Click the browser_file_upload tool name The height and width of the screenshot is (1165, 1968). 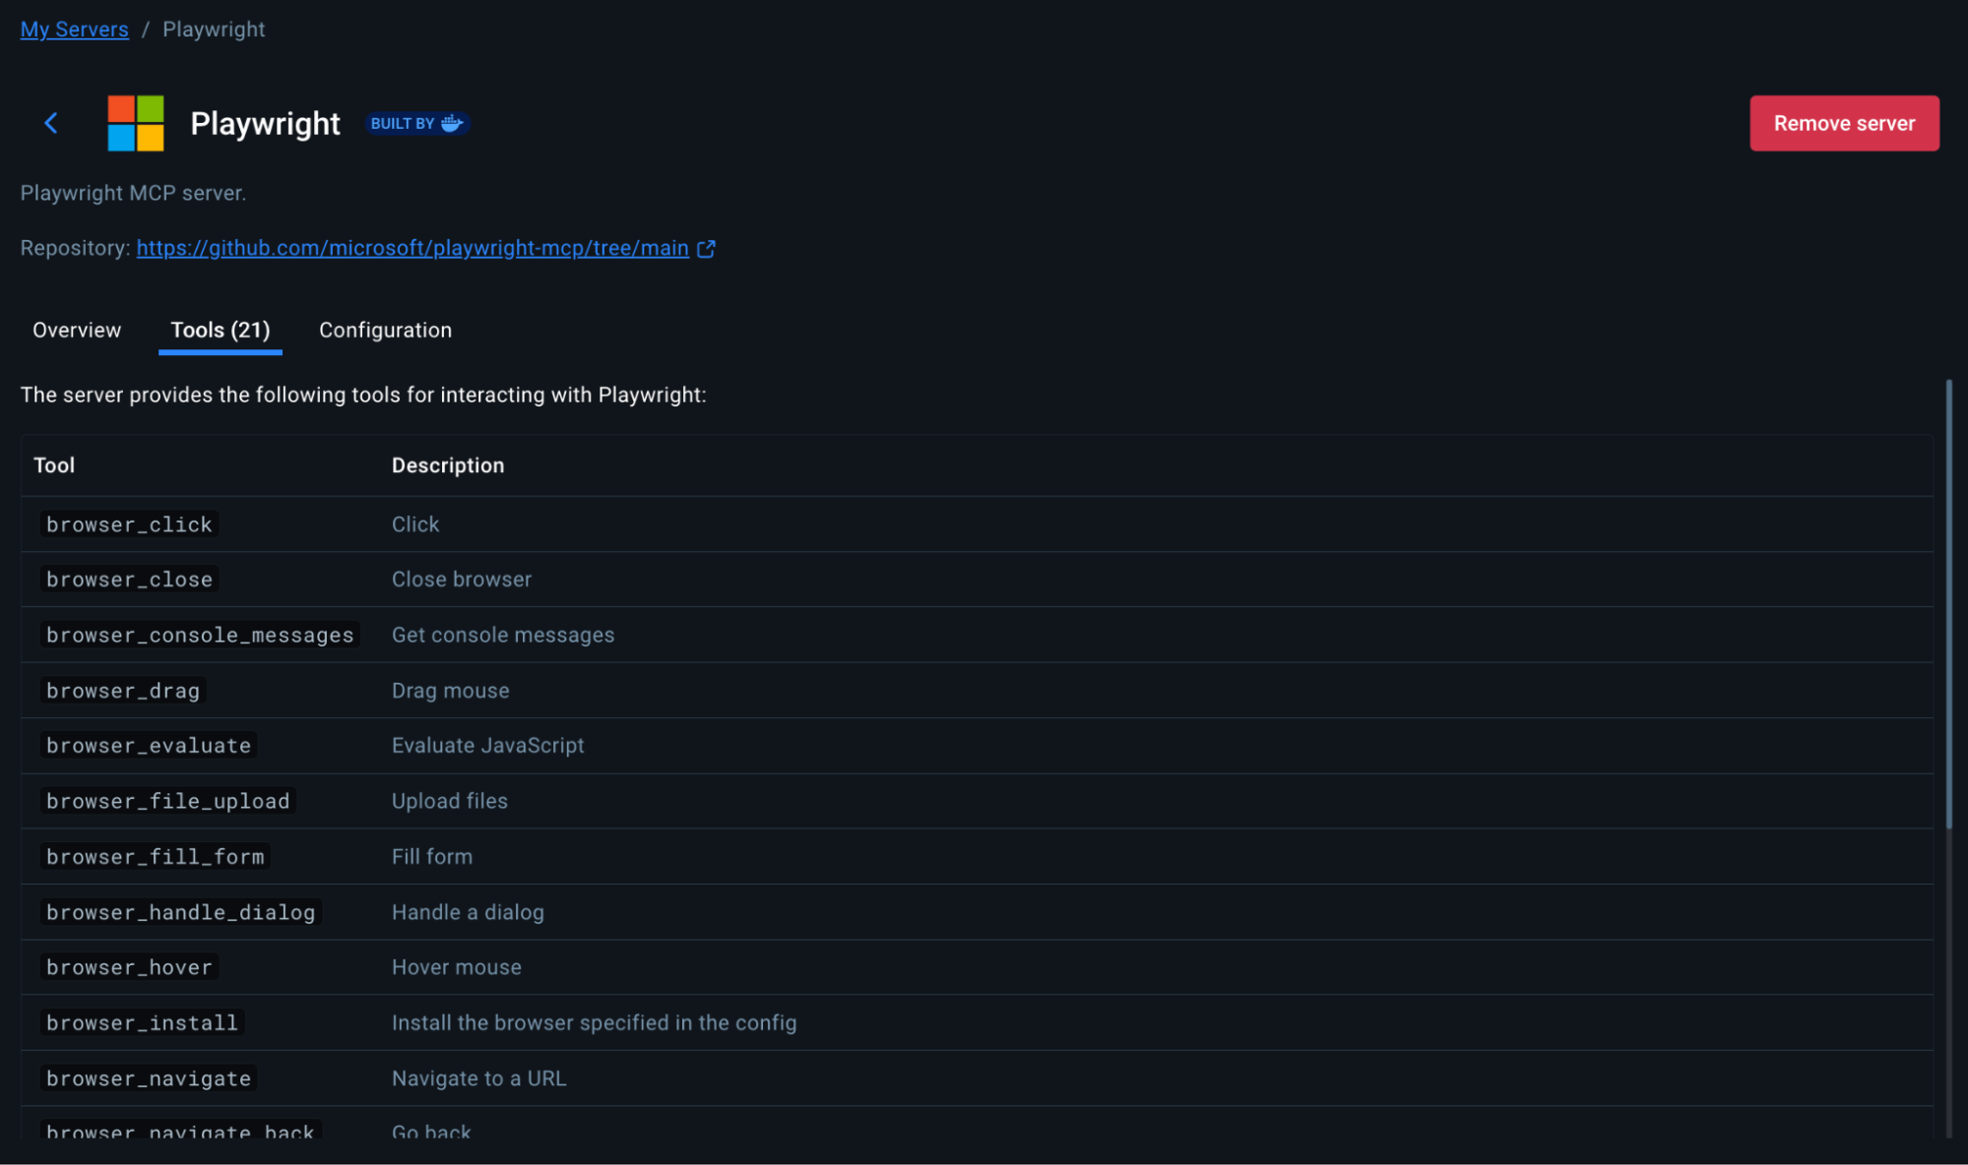pos(168,802)
